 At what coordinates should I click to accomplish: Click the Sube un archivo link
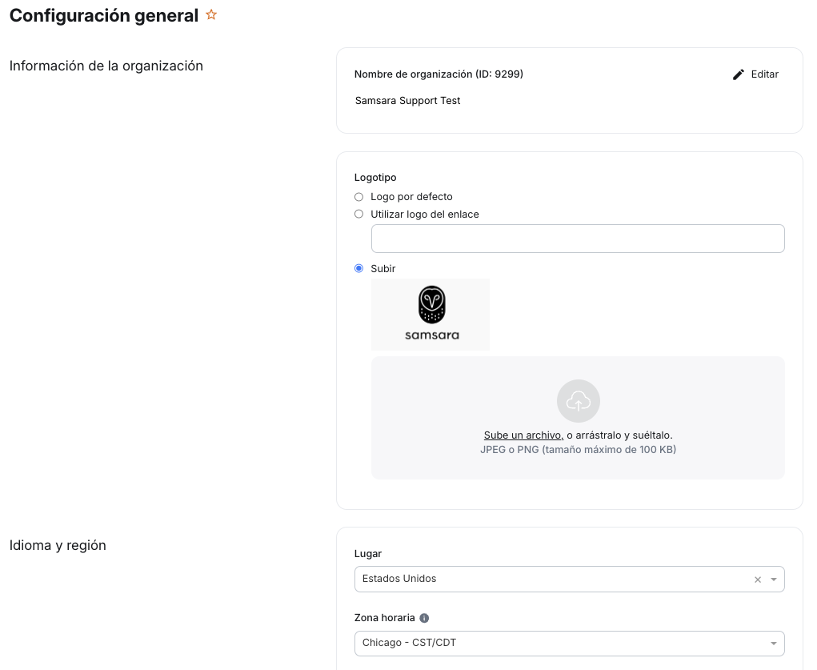(523, 435)
